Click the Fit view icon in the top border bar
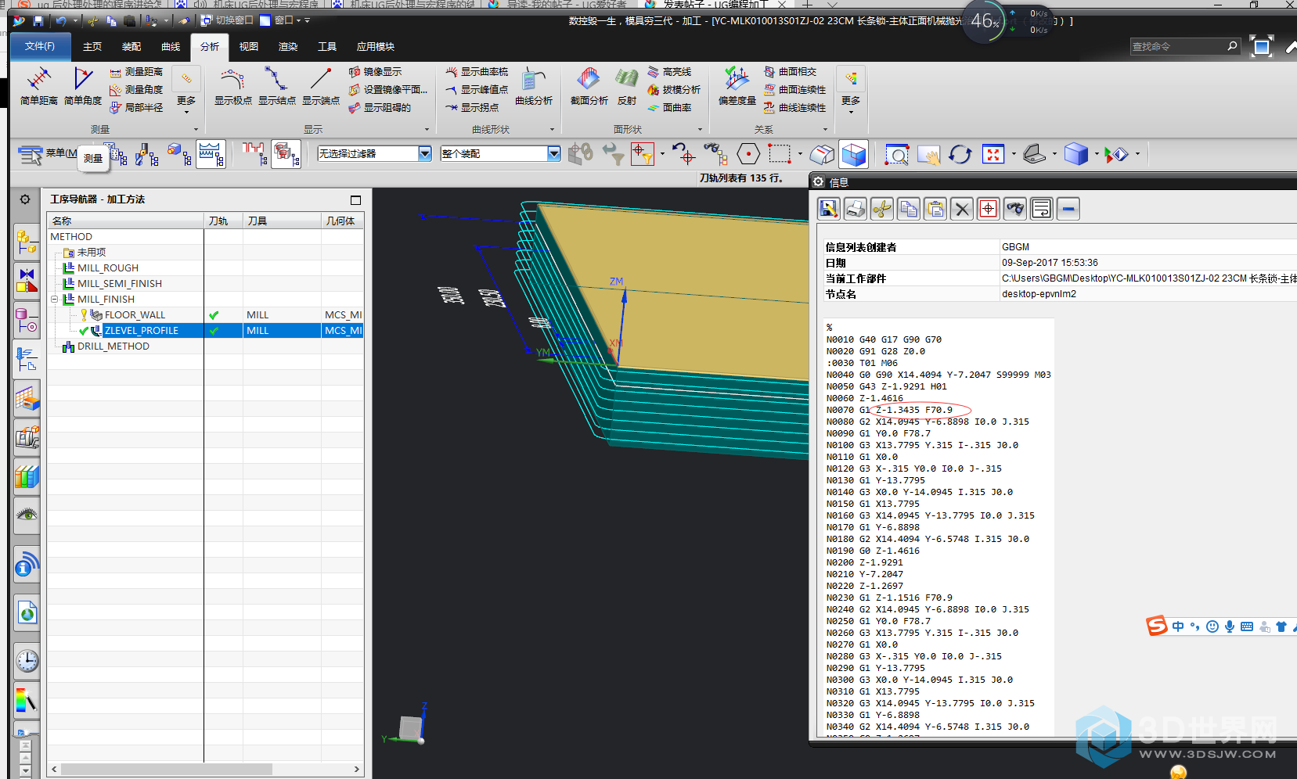Screen dimensions: 1297x779 click(x=993, y=155)
